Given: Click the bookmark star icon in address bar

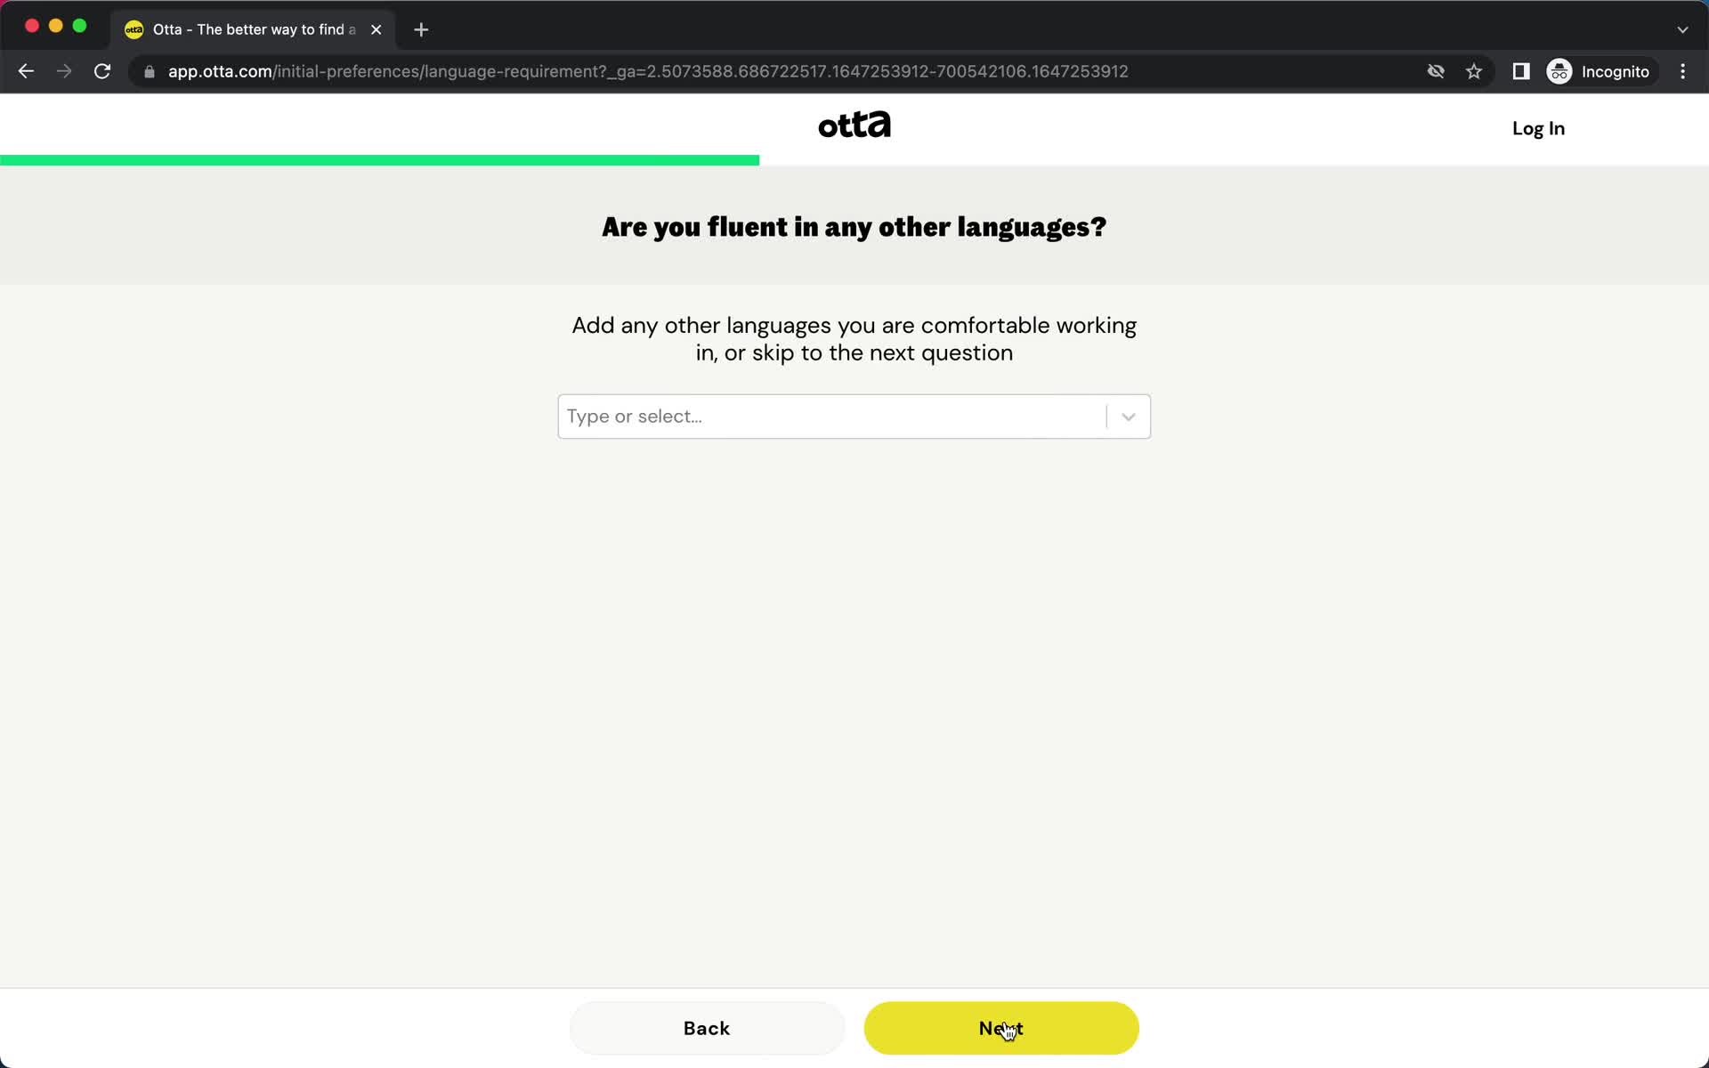Looking at the screenshot, I should click(x=1474, y=71).
